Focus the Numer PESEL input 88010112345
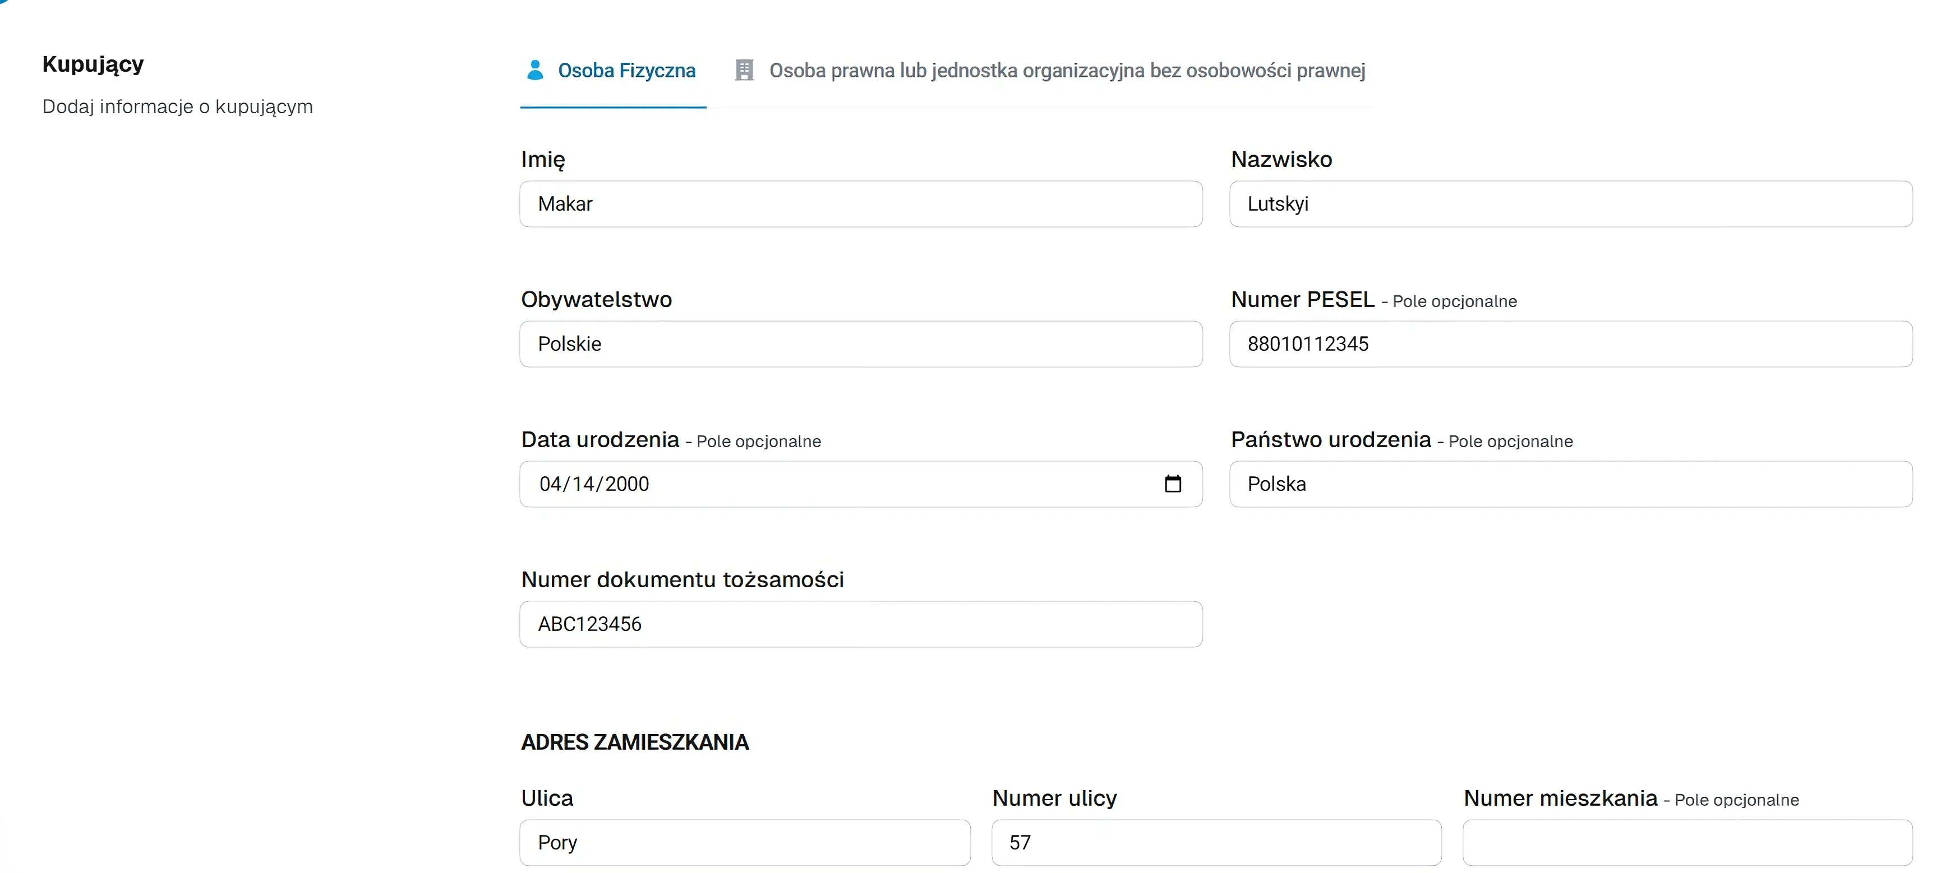1955x873 pixels. (1571, 345)
